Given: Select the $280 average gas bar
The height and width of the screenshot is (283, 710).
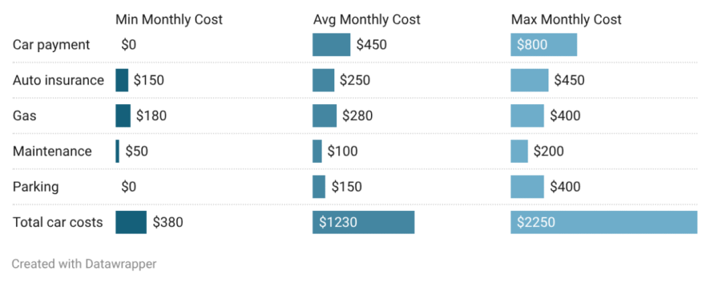Looking at the screenshot, I should click(x=324, y=116).
